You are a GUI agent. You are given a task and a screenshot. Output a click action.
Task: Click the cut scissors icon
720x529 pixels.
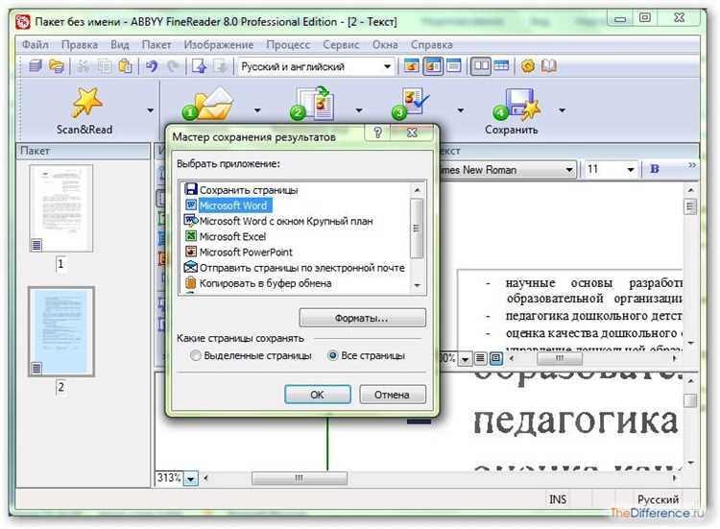[x=83, y=66]
